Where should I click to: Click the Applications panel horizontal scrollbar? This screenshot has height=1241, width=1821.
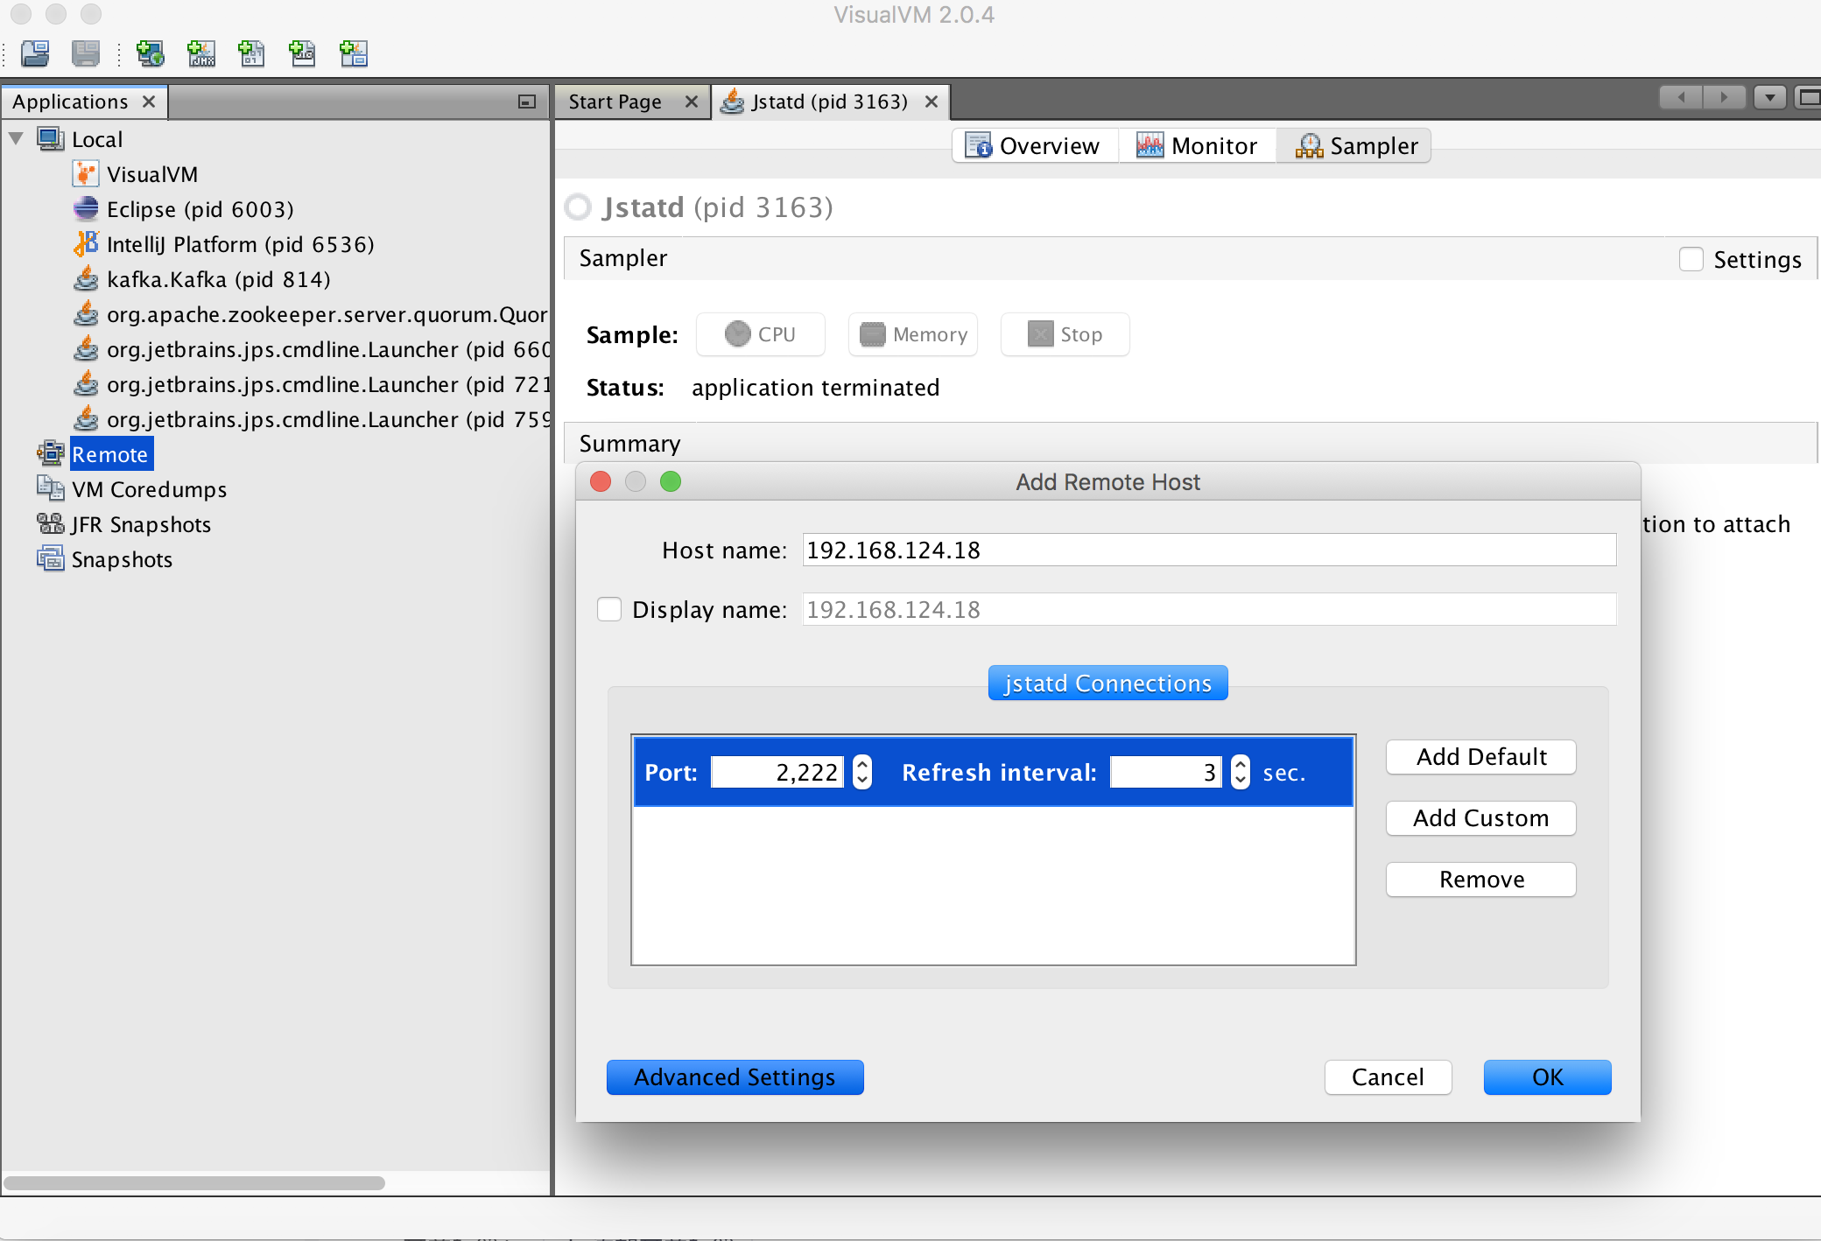click(x=194, y=1183)
